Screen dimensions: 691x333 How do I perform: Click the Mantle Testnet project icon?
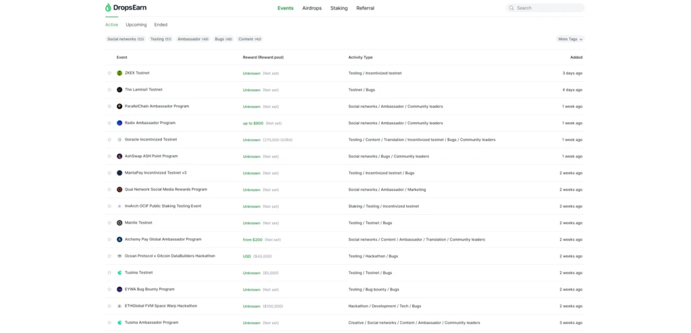click(x=119, y=223)
